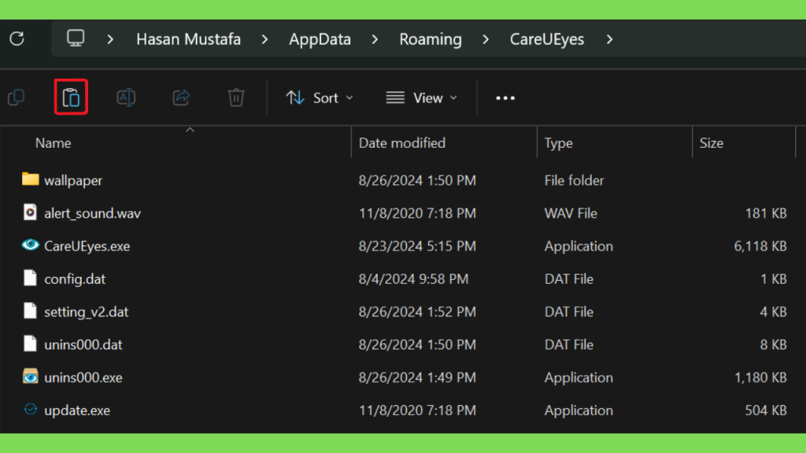Click the 8/26/2024 1:52 PM date
Image resolution: width=806 pixels, height=453 pixels.
pyautogui.click(x=417, y=311)
